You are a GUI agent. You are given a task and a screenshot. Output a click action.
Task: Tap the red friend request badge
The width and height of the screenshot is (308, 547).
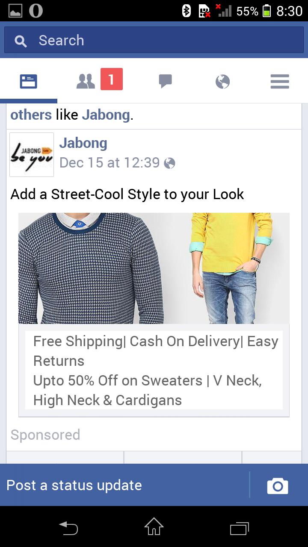pyautogui.click(x=112, y=79)
